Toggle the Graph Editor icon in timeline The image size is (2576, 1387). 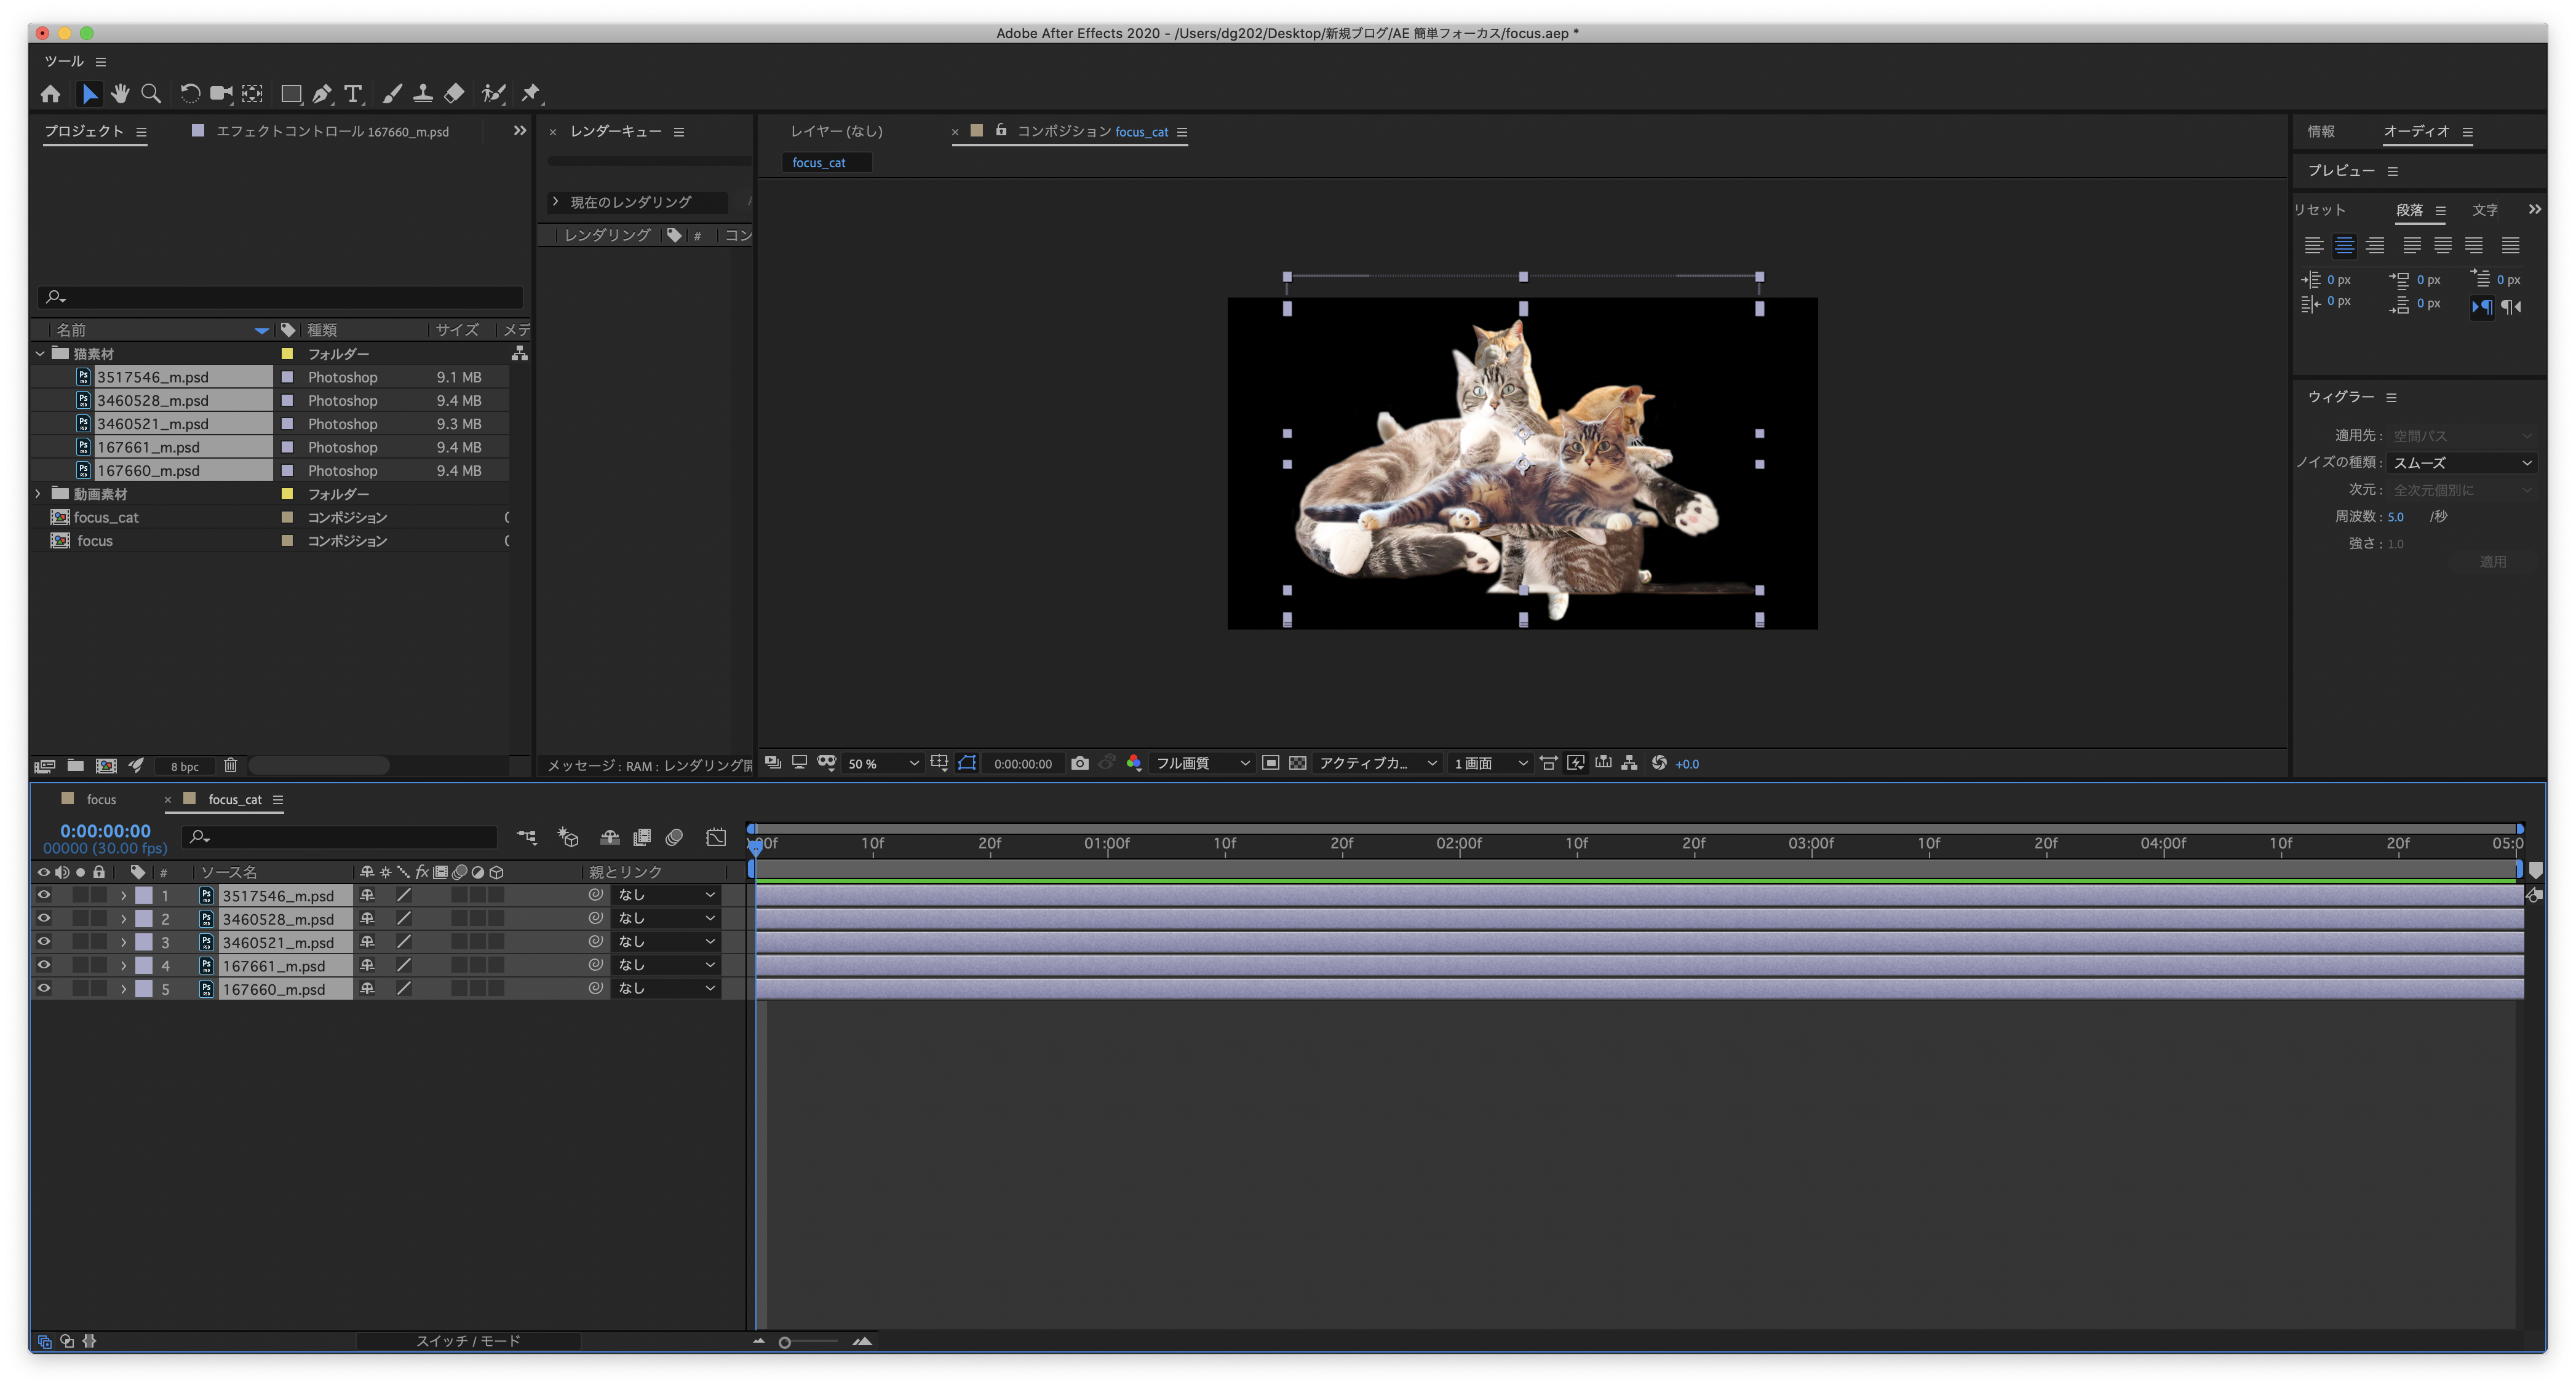pyautogui.click(x=716, y=837)
